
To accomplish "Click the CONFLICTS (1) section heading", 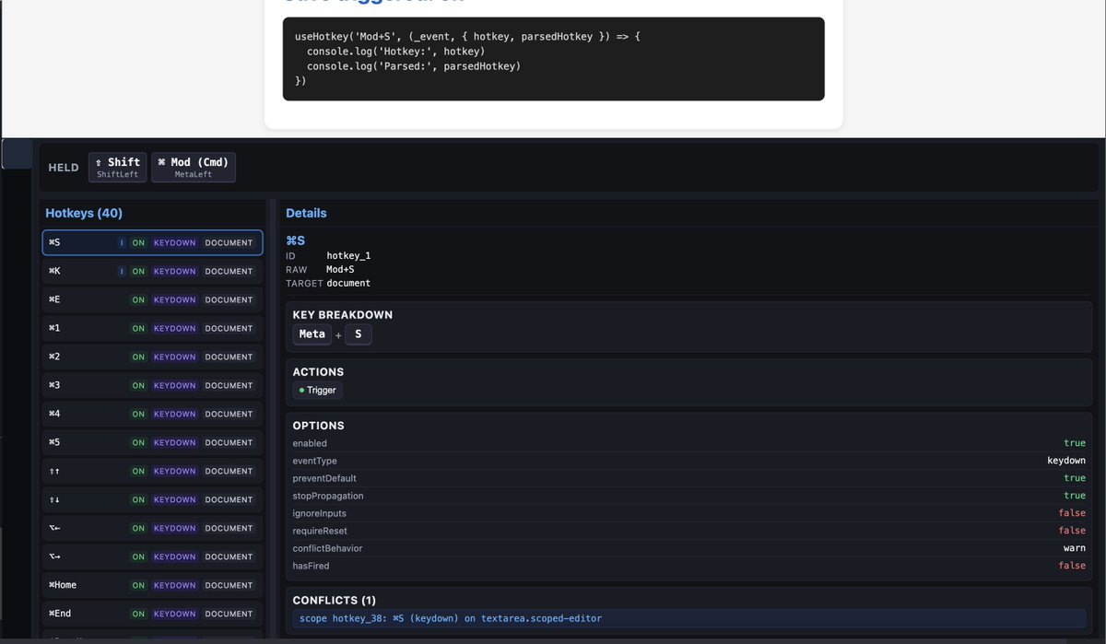I will pyautogui.click(x=335, y=601).
